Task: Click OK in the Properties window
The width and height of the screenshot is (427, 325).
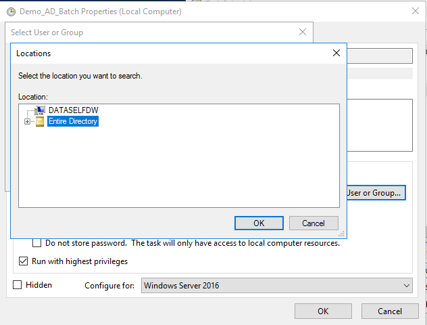Action: pos(323,311)
